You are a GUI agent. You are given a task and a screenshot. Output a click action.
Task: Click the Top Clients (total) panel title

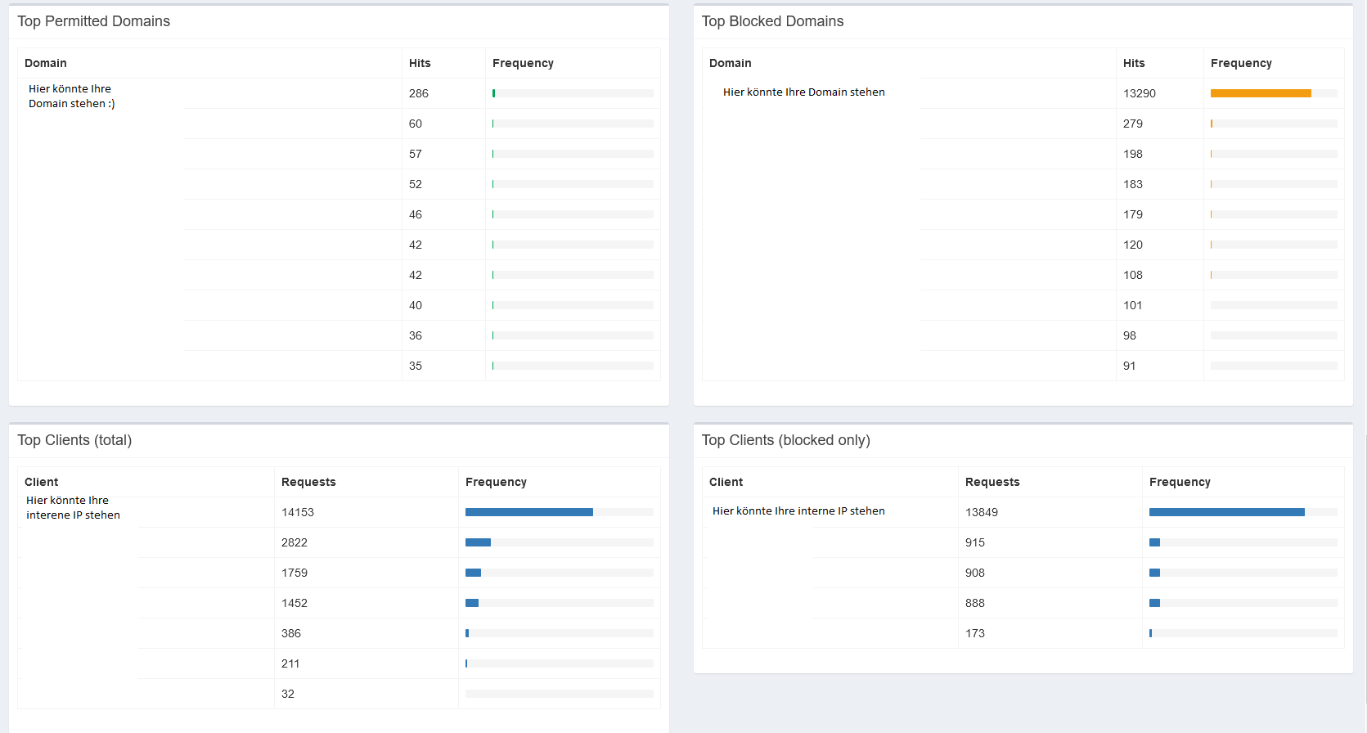[x=74, y=440]
